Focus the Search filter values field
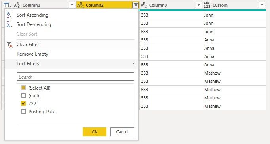Screen dimensions: 270x144 [x=76, y=77]
